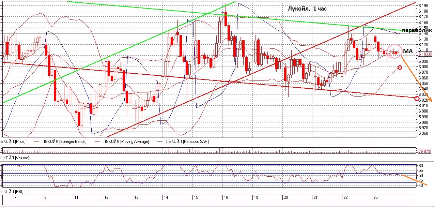This screenshot has height=207, width=434.
Task: Select the ЛУКОЙЛ [Price] legend entry
Action: click(13, 141)
